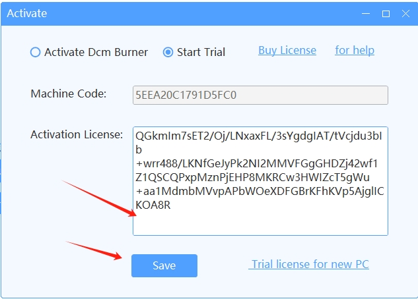The width and height of the screenshot is (418, 299).
Task: Focus the Machine Code field
Action: (x=260, y=95)
